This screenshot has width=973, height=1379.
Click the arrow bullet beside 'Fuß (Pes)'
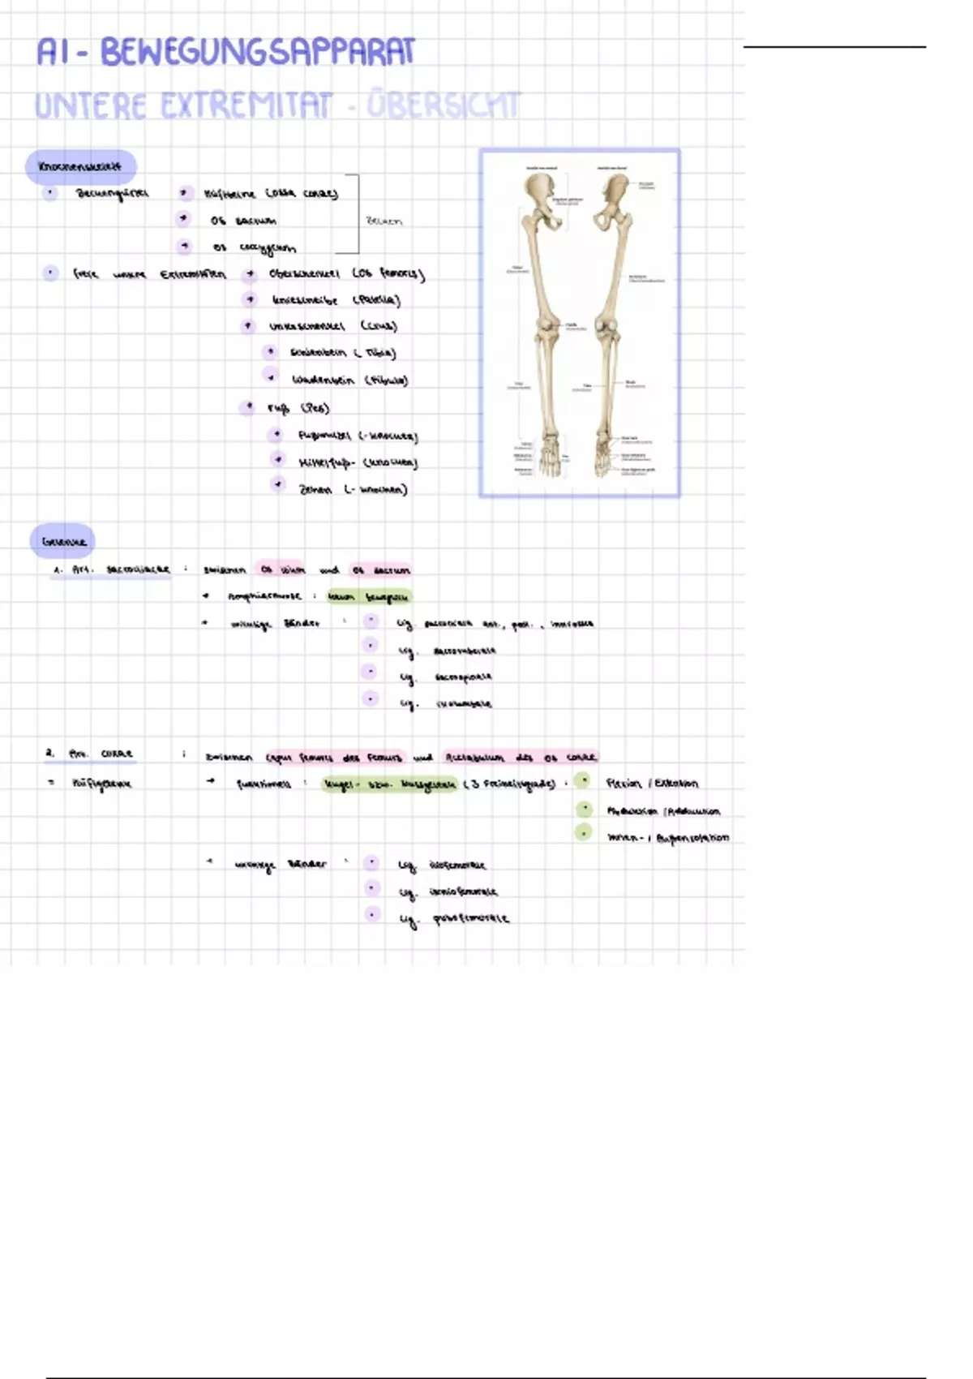click(x=247, y=407)
